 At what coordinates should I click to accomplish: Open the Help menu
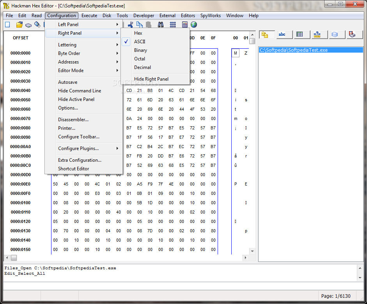point(254,16)
